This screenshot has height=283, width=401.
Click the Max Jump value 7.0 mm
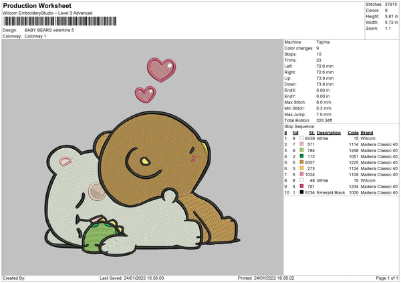[x=323, y=114]
